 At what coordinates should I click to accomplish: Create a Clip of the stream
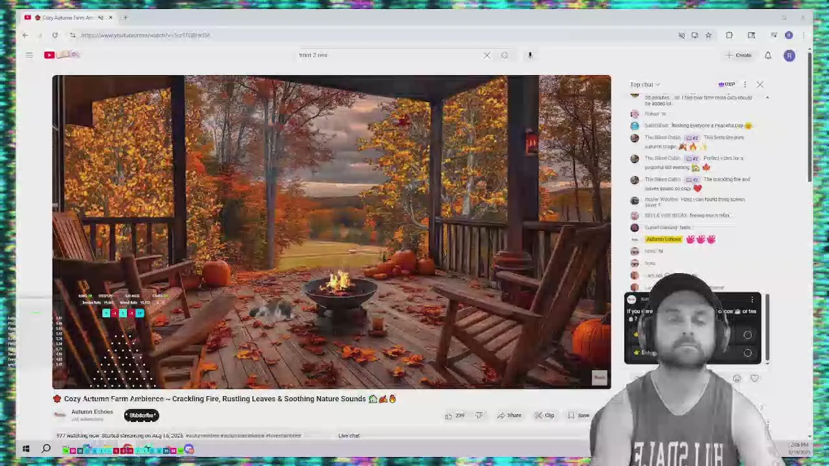click(x=544, y=416)
